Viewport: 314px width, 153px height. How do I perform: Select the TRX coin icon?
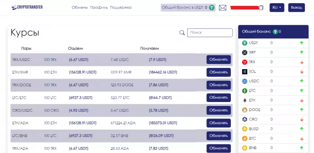[x=245, y=62]
